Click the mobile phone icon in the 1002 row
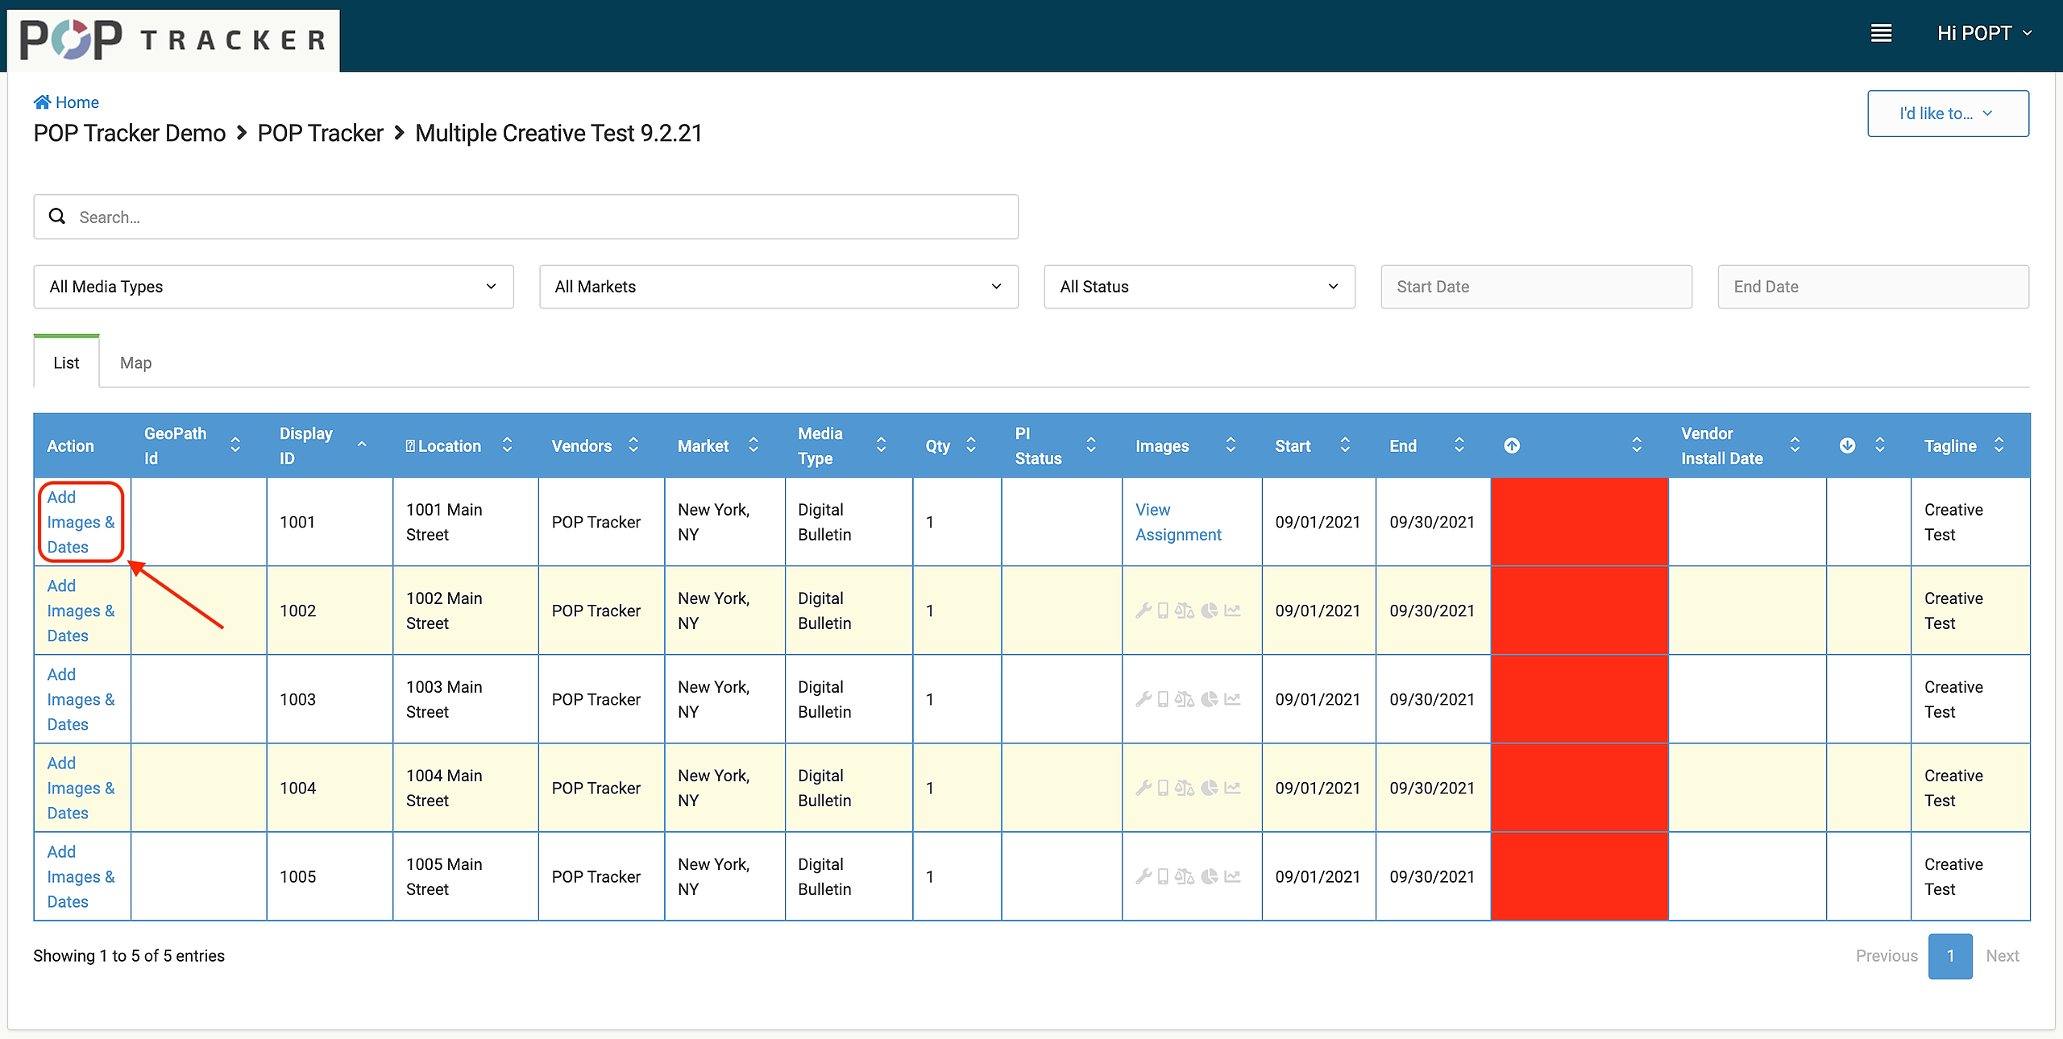The image size is (2063, 1039). 1163,611
